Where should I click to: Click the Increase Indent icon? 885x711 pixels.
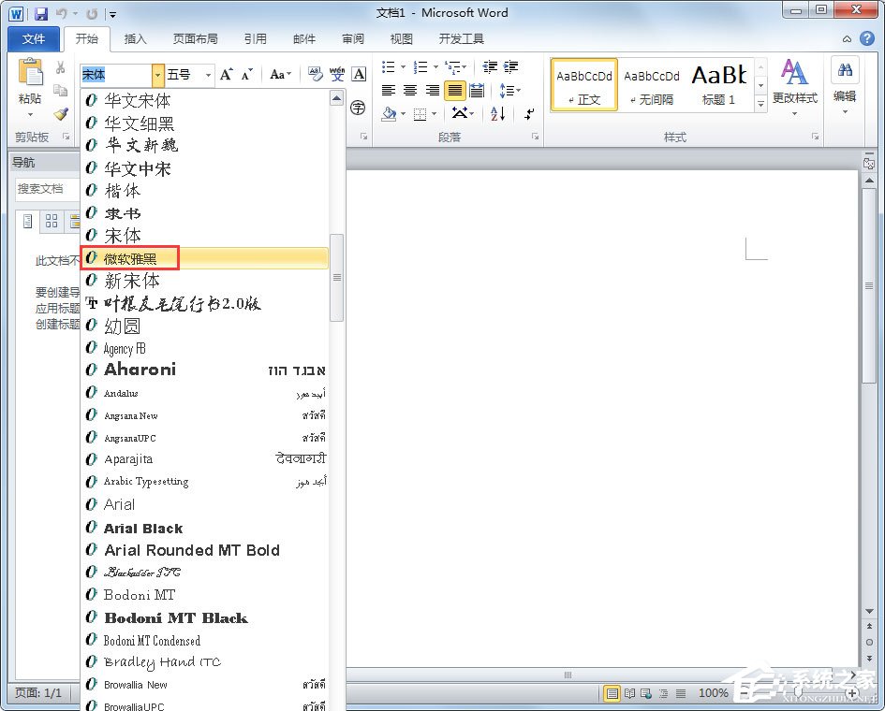[x=511, y=66]
